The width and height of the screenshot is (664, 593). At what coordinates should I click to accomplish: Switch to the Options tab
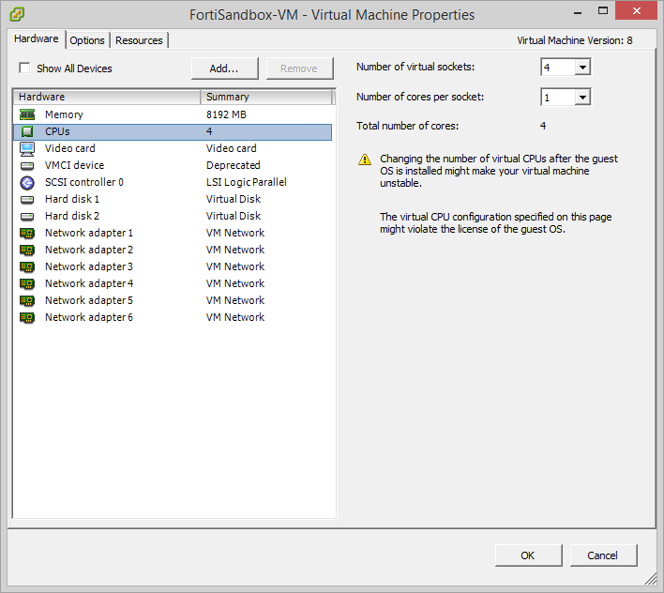pos(87,40)
